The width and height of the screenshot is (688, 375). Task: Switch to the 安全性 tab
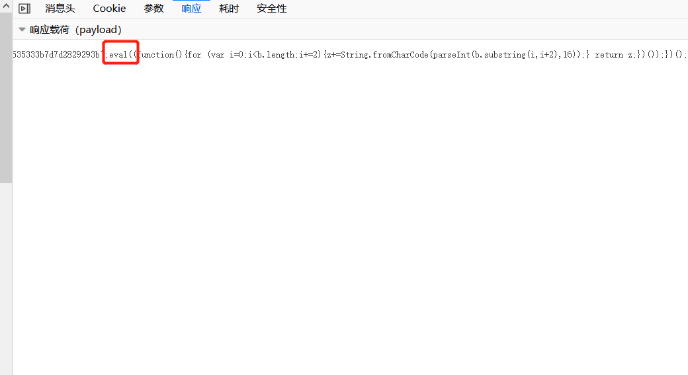272,9
